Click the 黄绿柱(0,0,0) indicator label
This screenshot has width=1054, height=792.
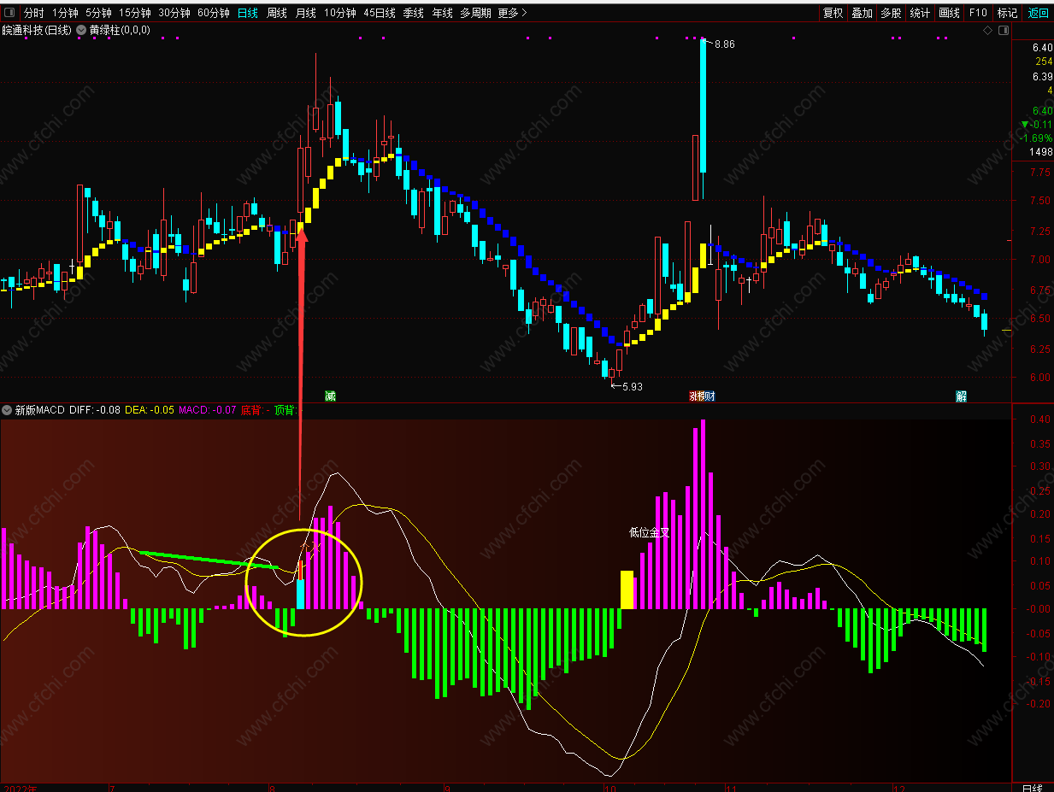120,30
